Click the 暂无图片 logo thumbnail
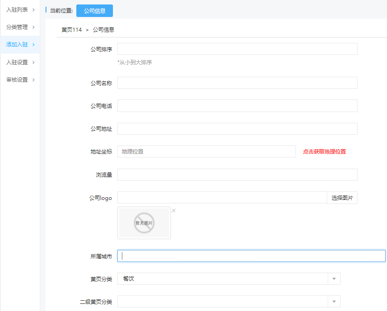Screen dimensions: 387x311 tap(144, 223)
